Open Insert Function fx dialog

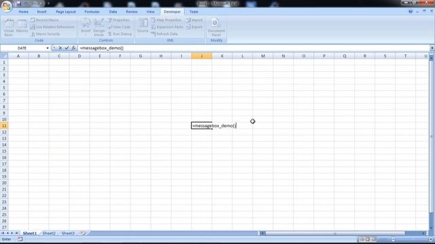(x=73, y=48)
